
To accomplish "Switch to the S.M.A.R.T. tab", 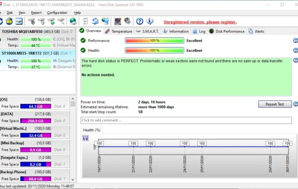I will 148,31.
